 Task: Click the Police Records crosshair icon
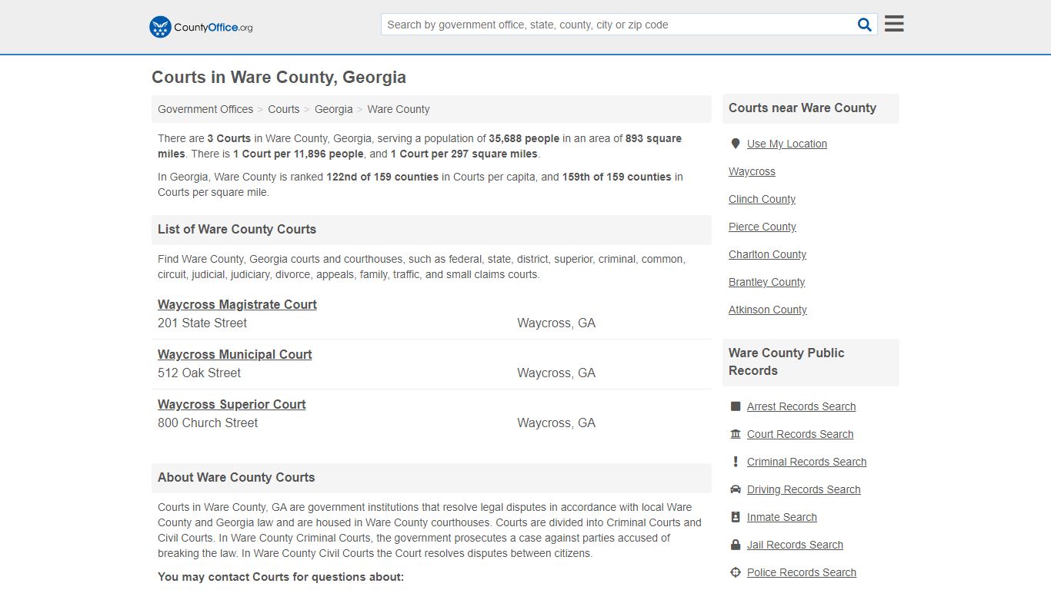coord(735,572)
